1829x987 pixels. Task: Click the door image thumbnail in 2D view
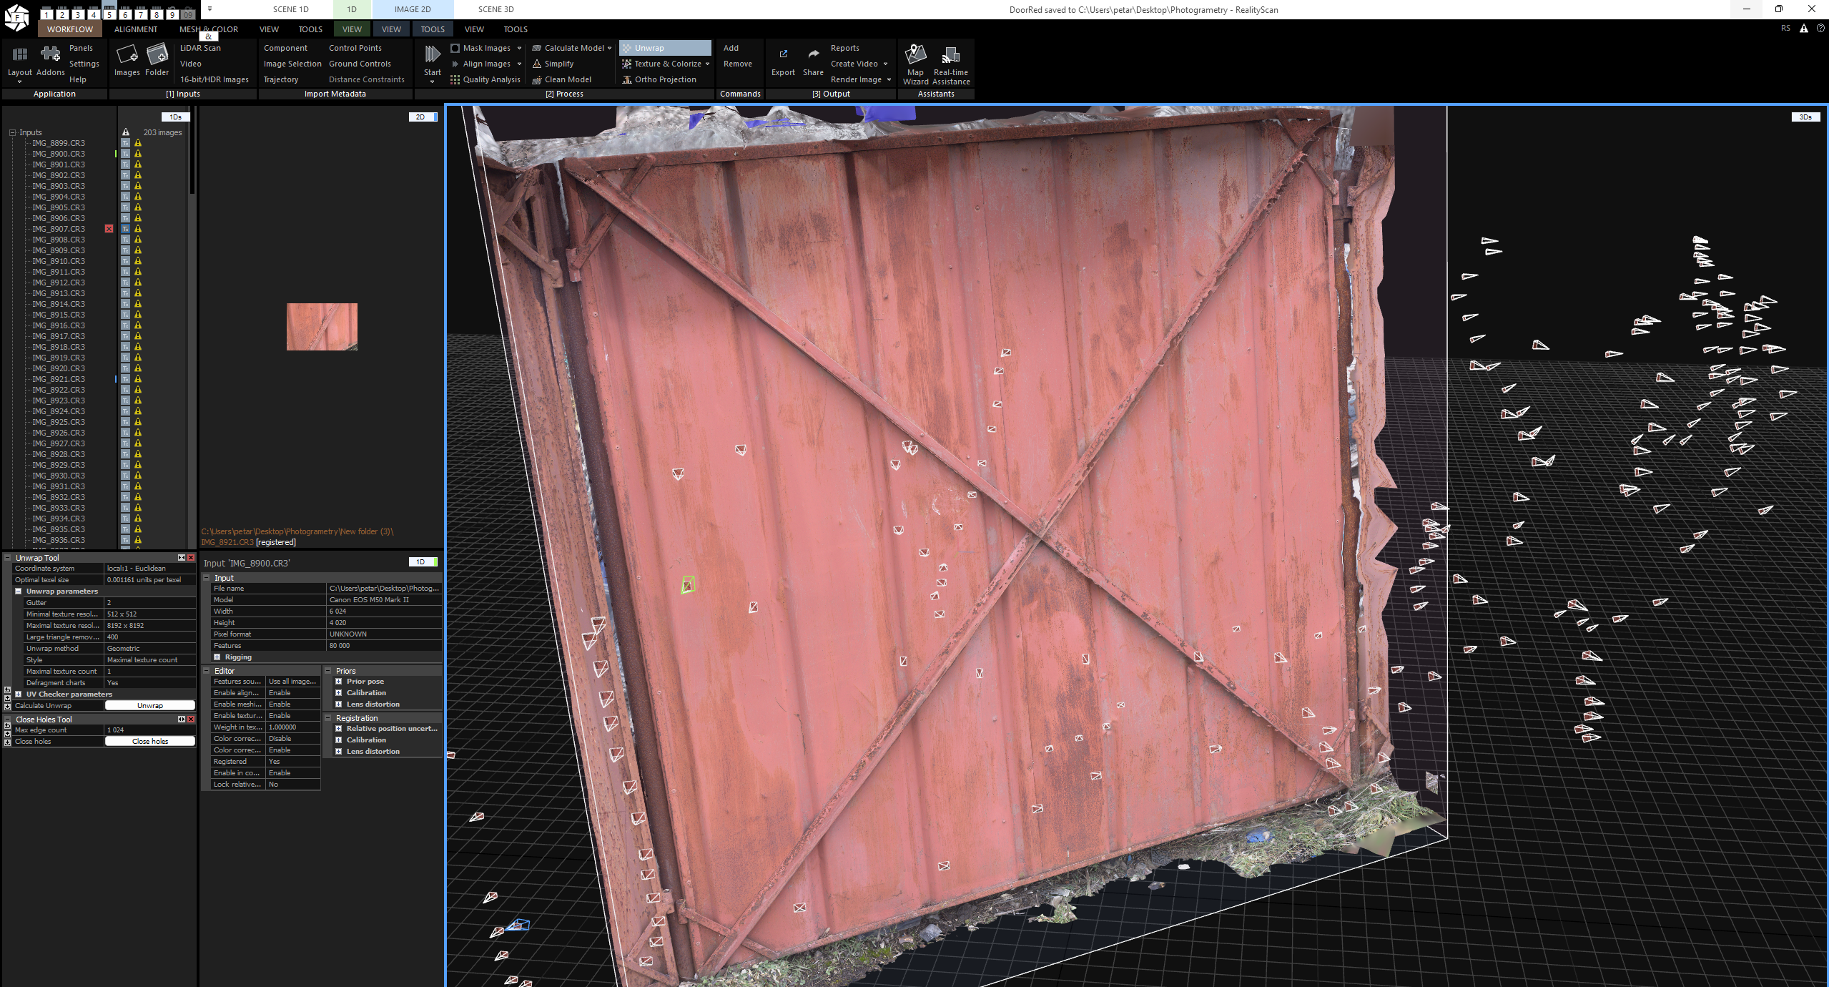(x=322, y=327)
